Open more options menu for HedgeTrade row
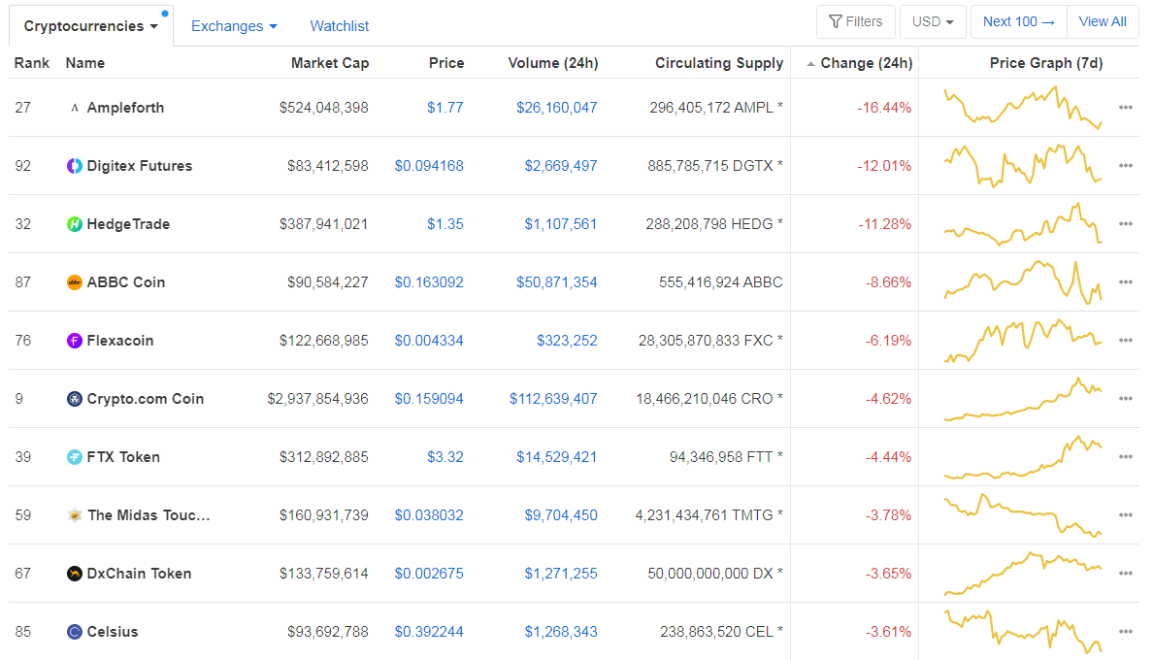This screenshot has width=1153, height=660. coord(1125,223)
